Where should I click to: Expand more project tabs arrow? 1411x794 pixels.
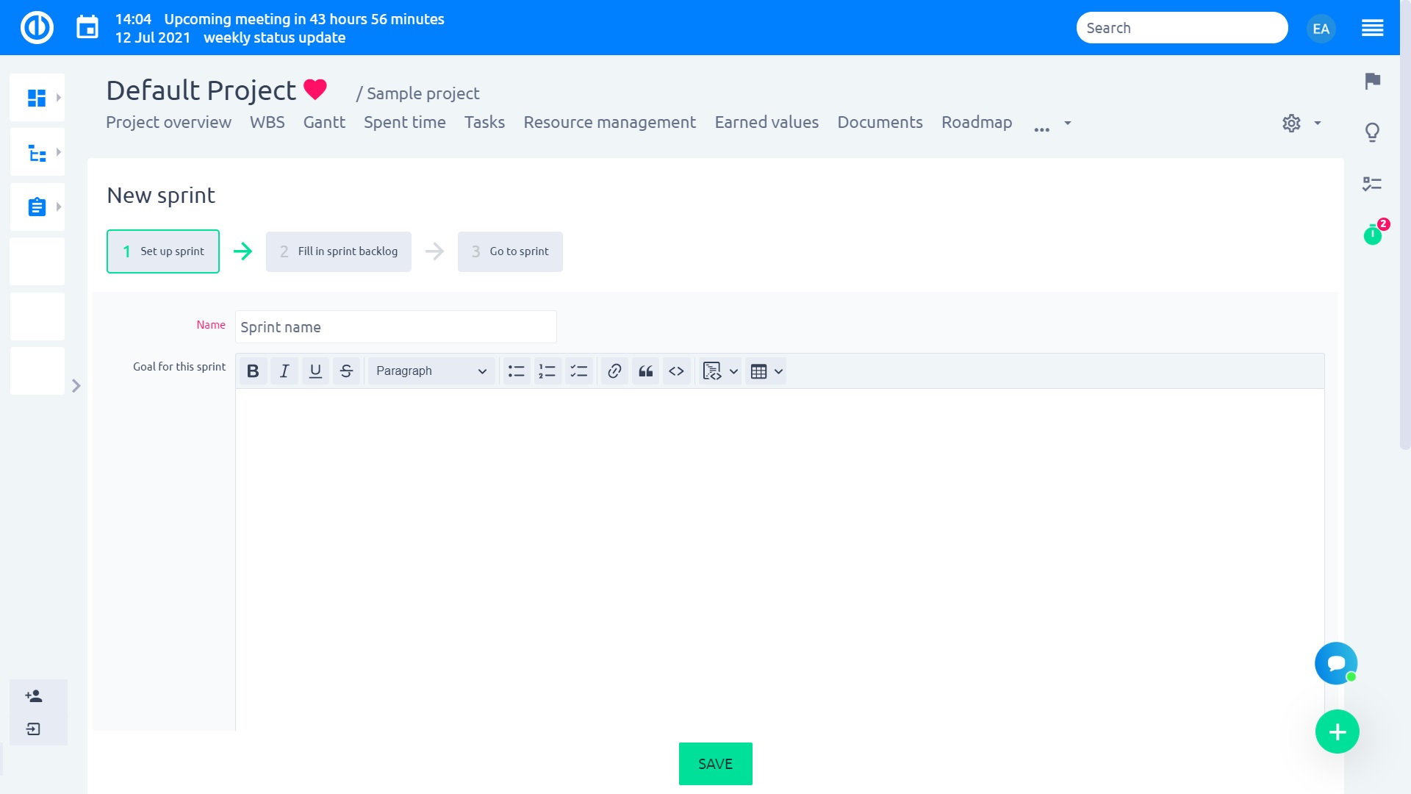[1068, 124]
